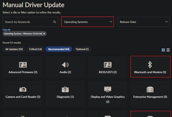Switch to grid view layout

163,50
